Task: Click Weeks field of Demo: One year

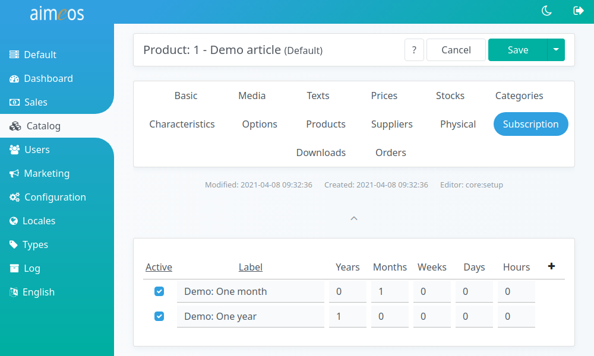Action: click(432, 316)
